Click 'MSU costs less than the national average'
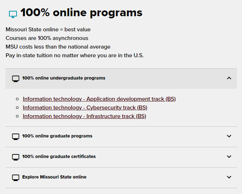The image size is (242, 194). [58, 47]
